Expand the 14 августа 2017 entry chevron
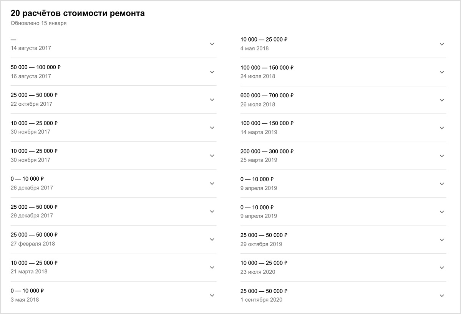Viewport: 461px width, 314px height. (212, 44)
